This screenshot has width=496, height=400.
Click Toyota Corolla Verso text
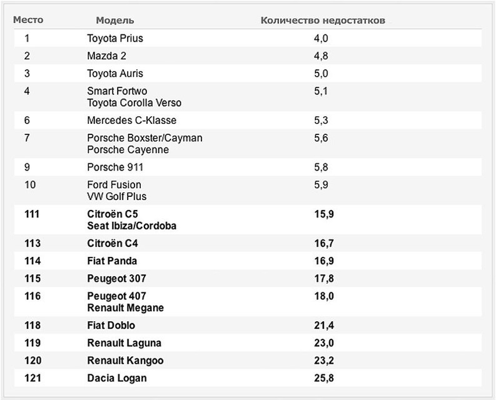(x=134, y=102)
